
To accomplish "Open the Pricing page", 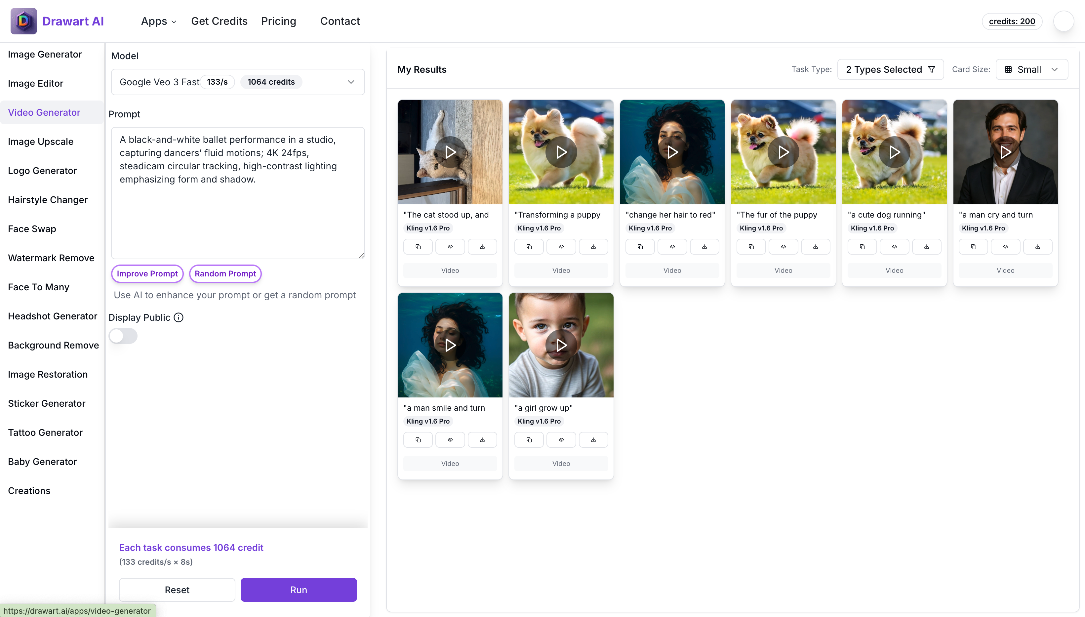I will tap(278, 21).
